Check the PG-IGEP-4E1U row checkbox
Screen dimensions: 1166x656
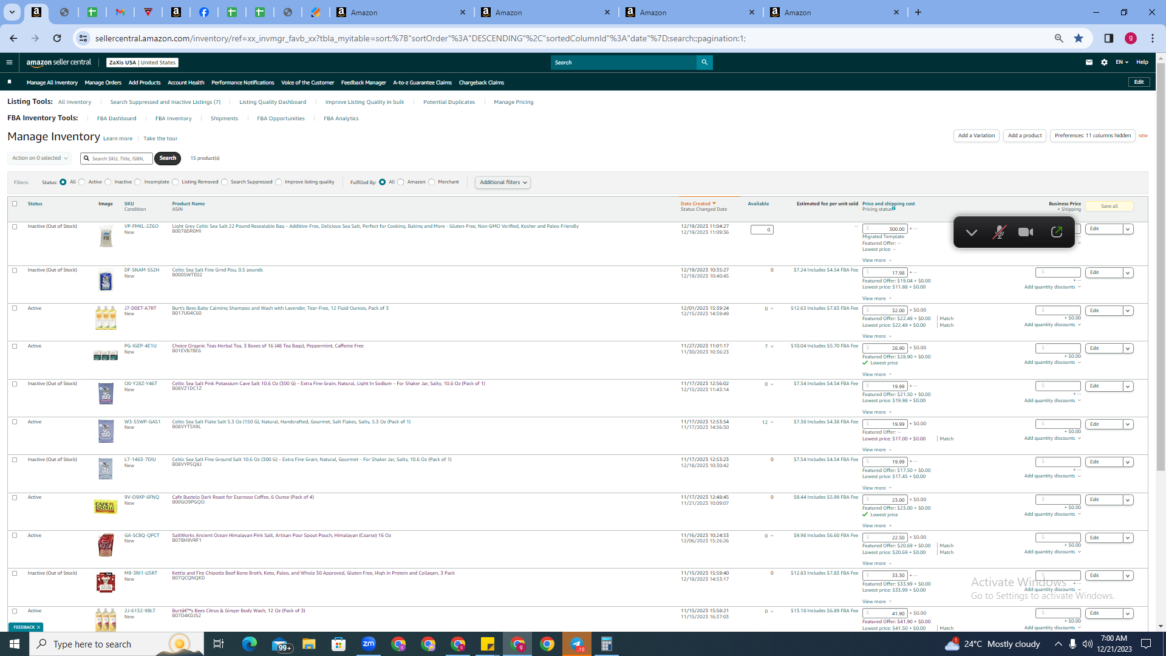pos(15,346)
